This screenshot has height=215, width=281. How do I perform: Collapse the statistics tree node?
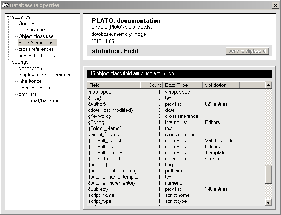tap(9, 17)
